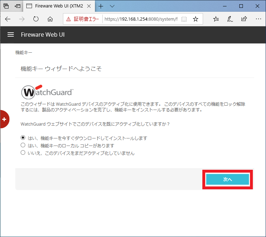Click the browser forward arrow
The image size is (266, 237).
(22, 19)
